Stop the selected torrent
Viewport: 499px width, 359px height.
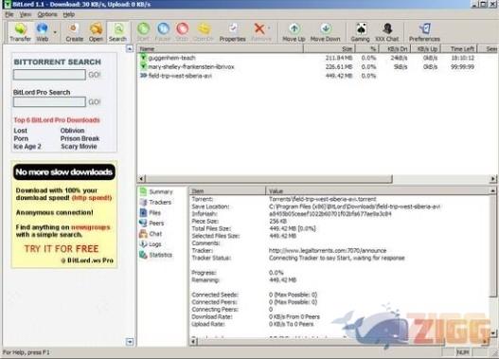click(x=182, y=32)
